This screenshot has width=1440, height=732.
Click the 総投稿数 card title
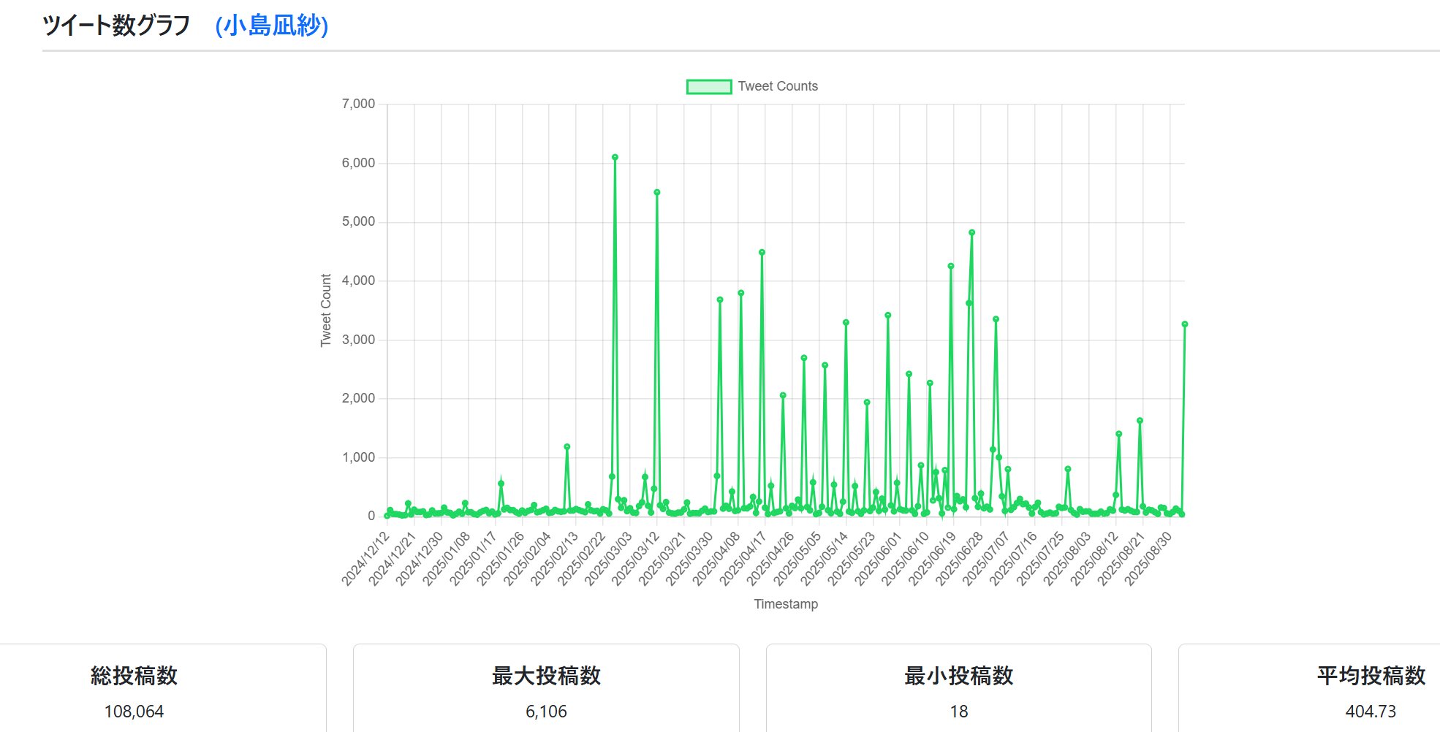point(134,676)
